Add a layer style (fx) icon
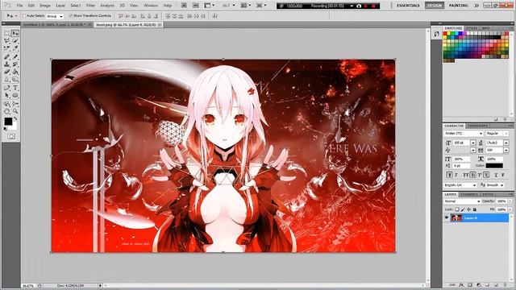This screenshot has height=290, width=516. 461,285
